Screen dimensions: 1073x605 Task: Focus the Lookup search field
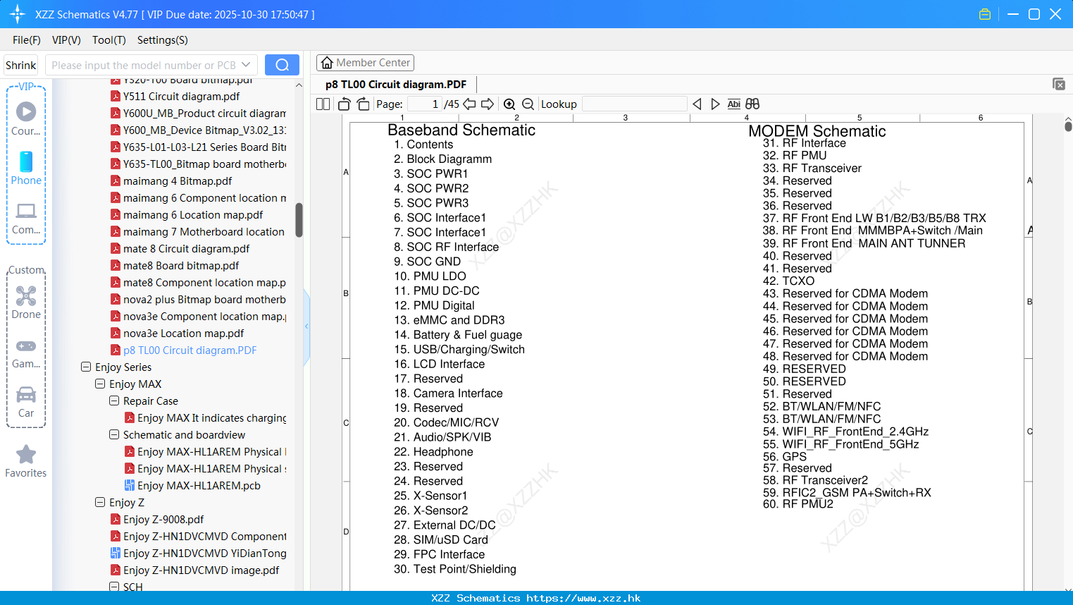click(634, 104)
